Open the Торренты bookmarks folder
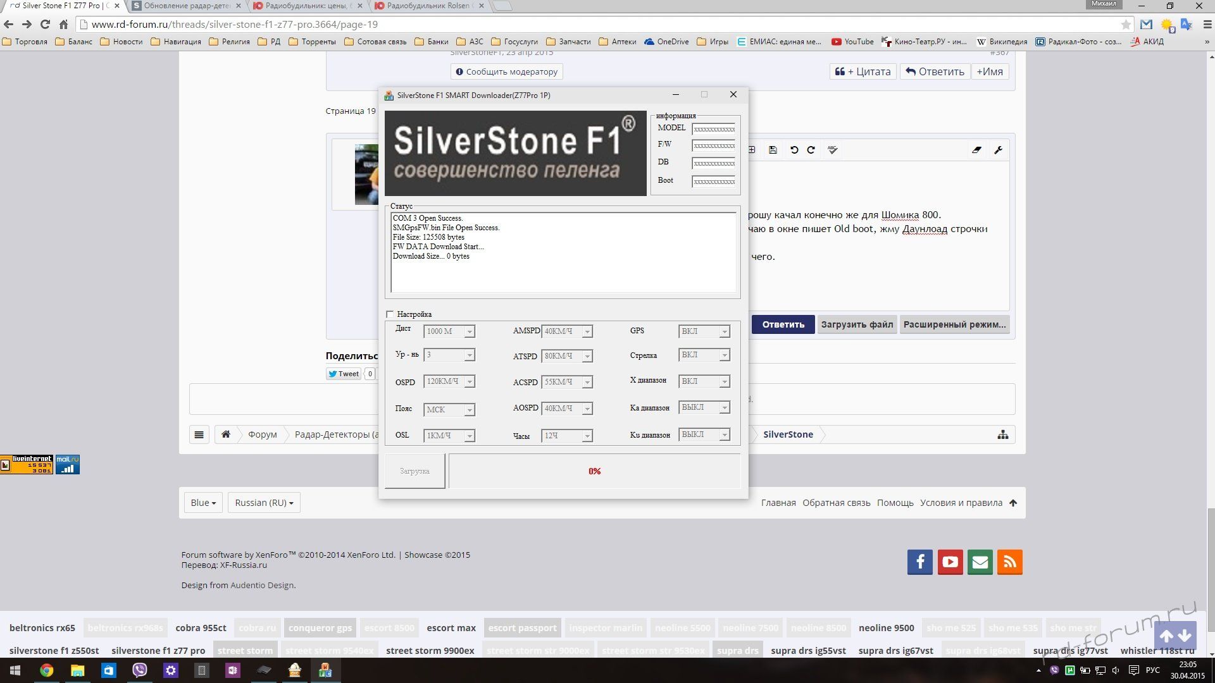 point(313,42)
